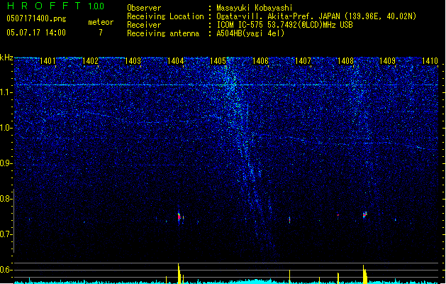The image size is (446, 284).
Task: Click the meteor count 7
Action: click(101, 33)
